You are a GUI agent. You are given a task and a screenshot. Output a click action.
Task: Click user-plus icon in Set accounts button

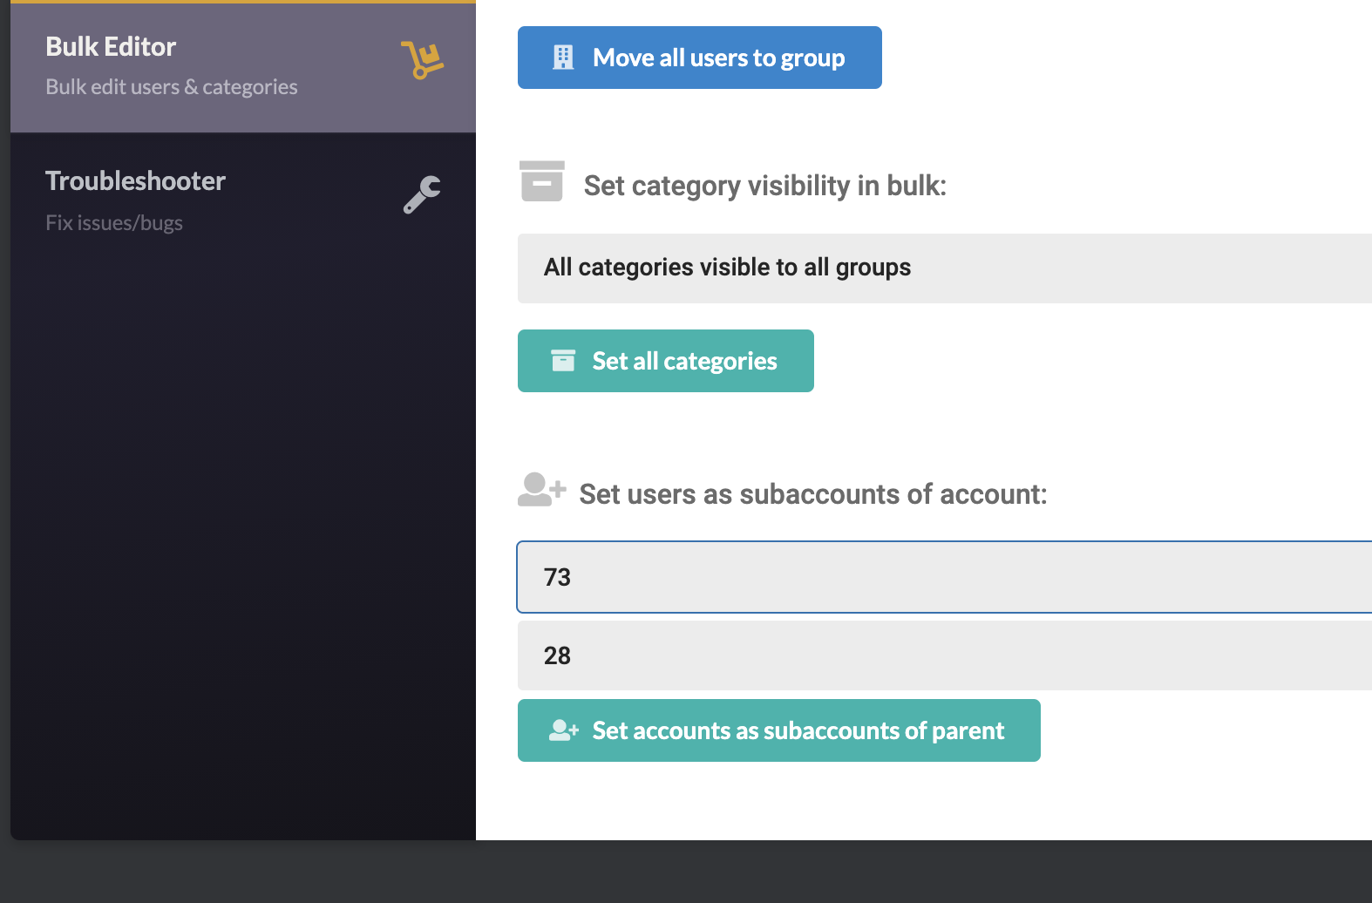click(564, 730)
